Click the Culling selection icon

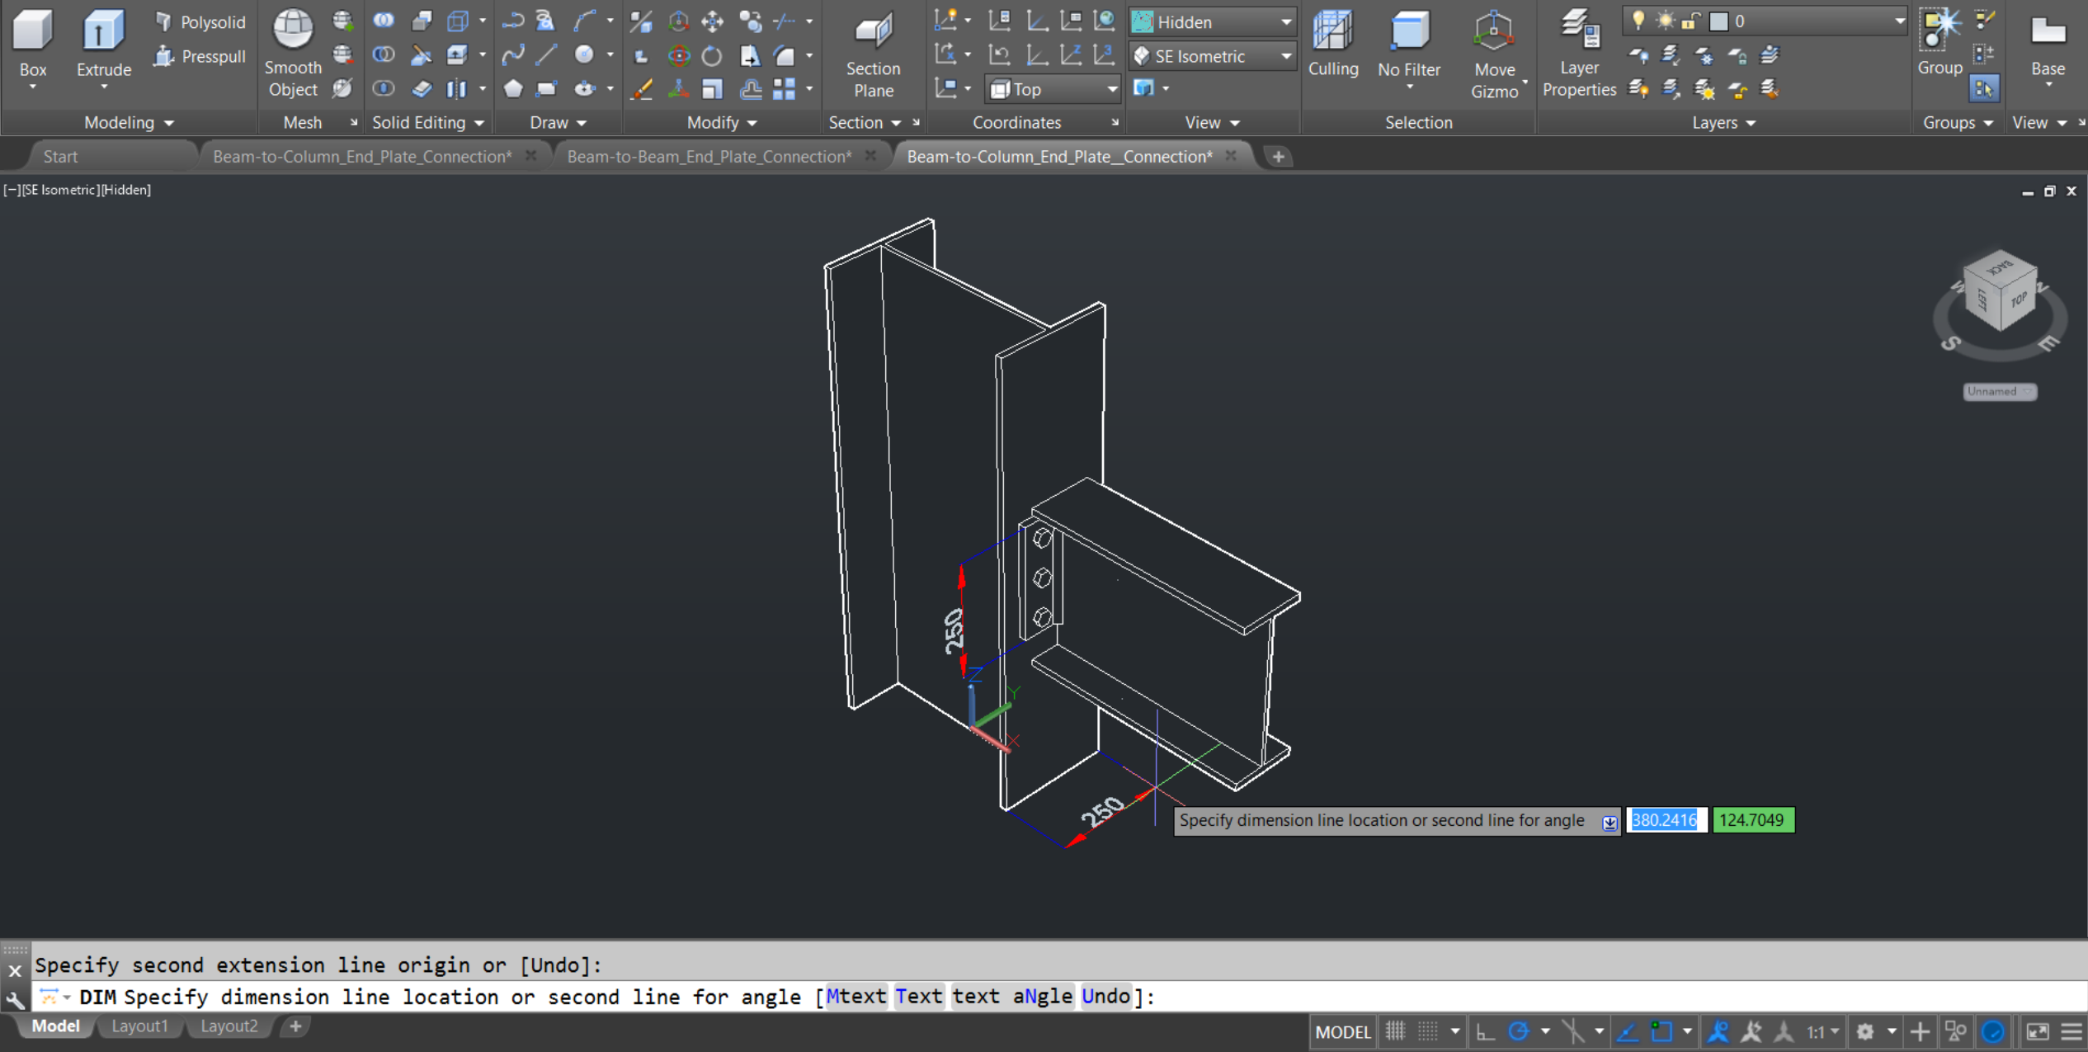tap(1332, 31)
